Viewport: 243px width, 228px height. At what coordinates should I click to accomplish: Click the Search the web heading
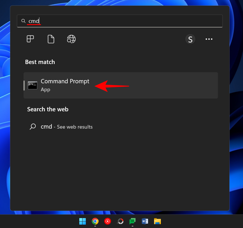[x=48, y=109]
